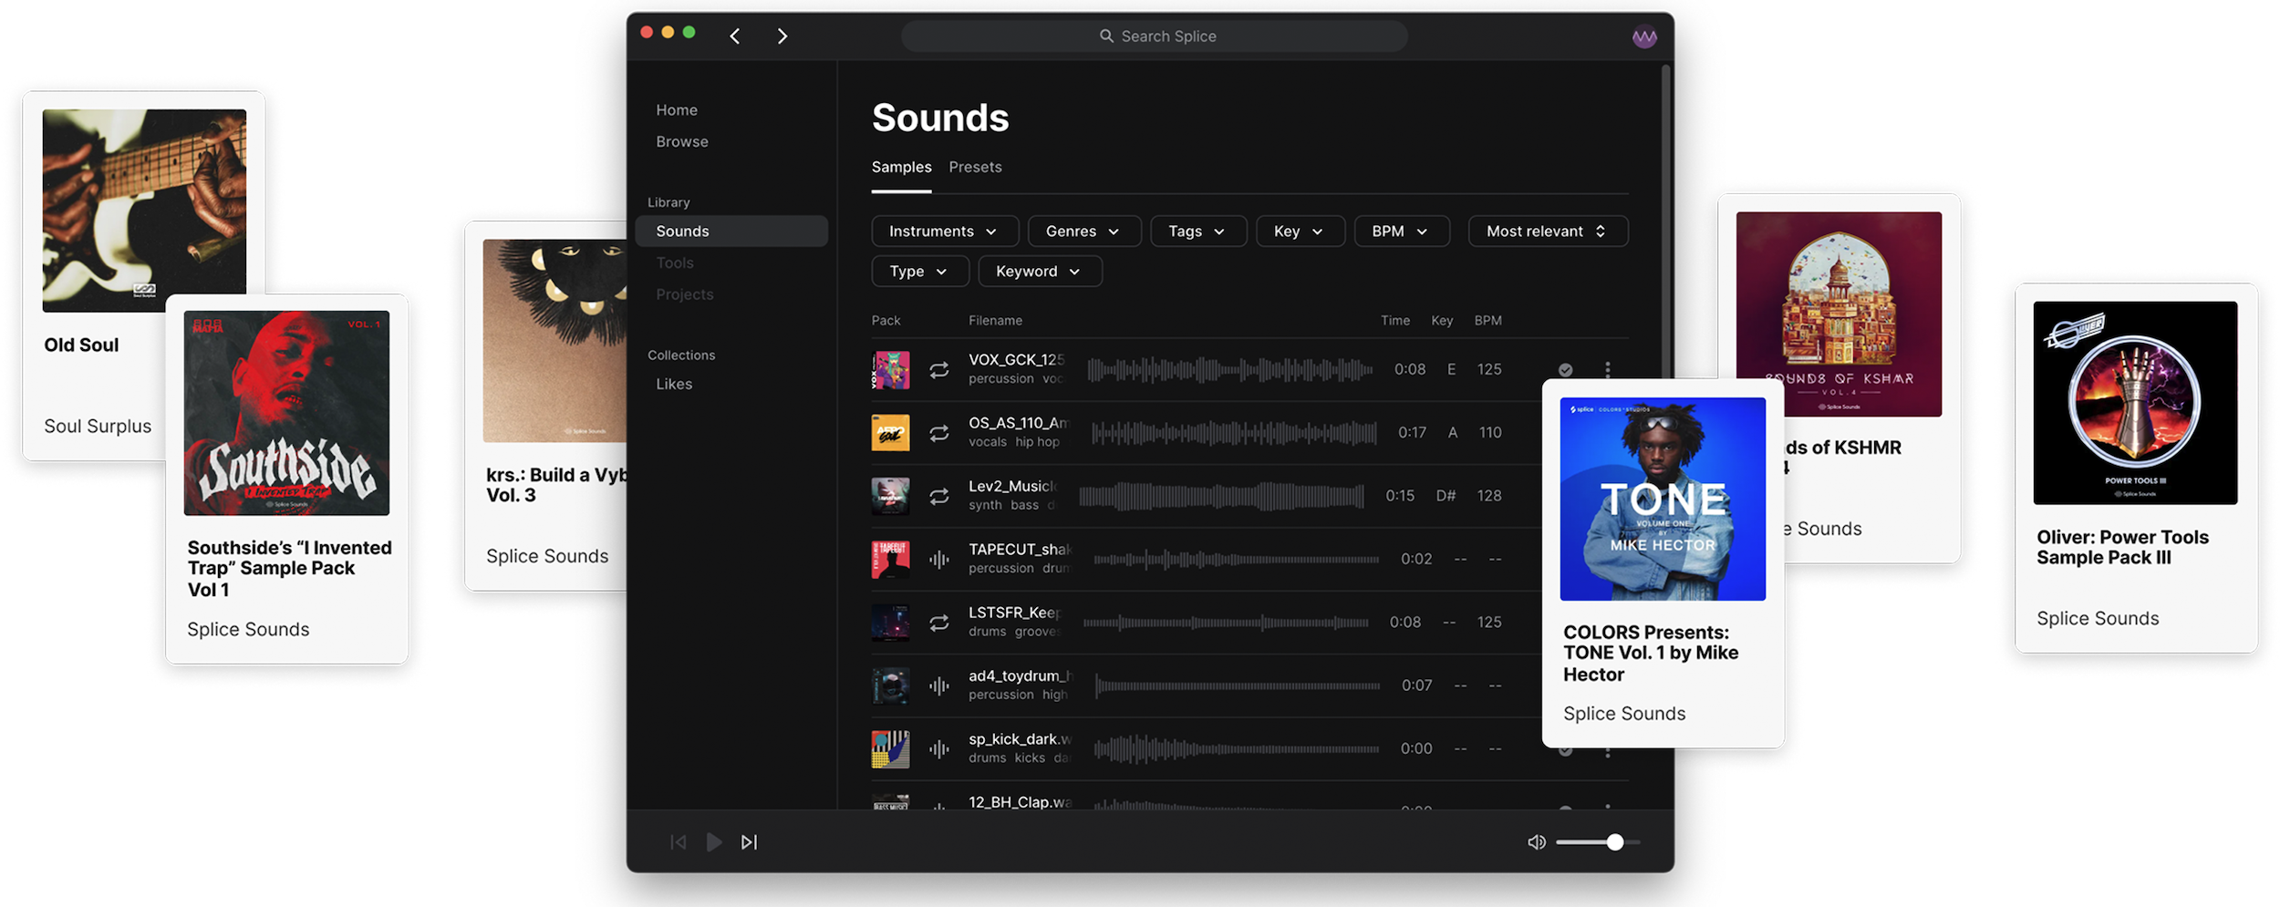Image resolution: width=2280 pixels, height=907 pixels.
Task: Click one-shot icon on ad4_toydrum row
Action: click(x=938, y=685)
